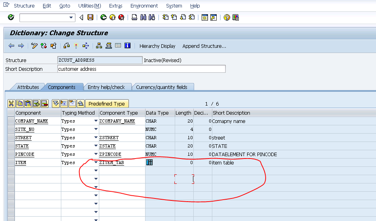Click the Predefined Type button
Image resolution: width=376 pixels, height=221 pixels.
pyautogui.click(x=107, y=104)
